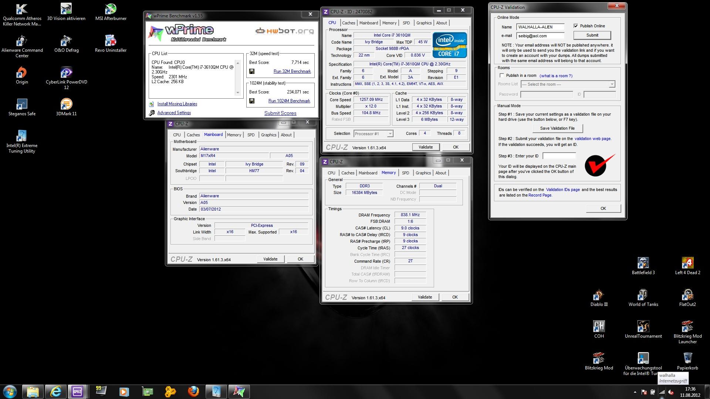Open the Record Page link
The image size is (710, 399).
540,195
